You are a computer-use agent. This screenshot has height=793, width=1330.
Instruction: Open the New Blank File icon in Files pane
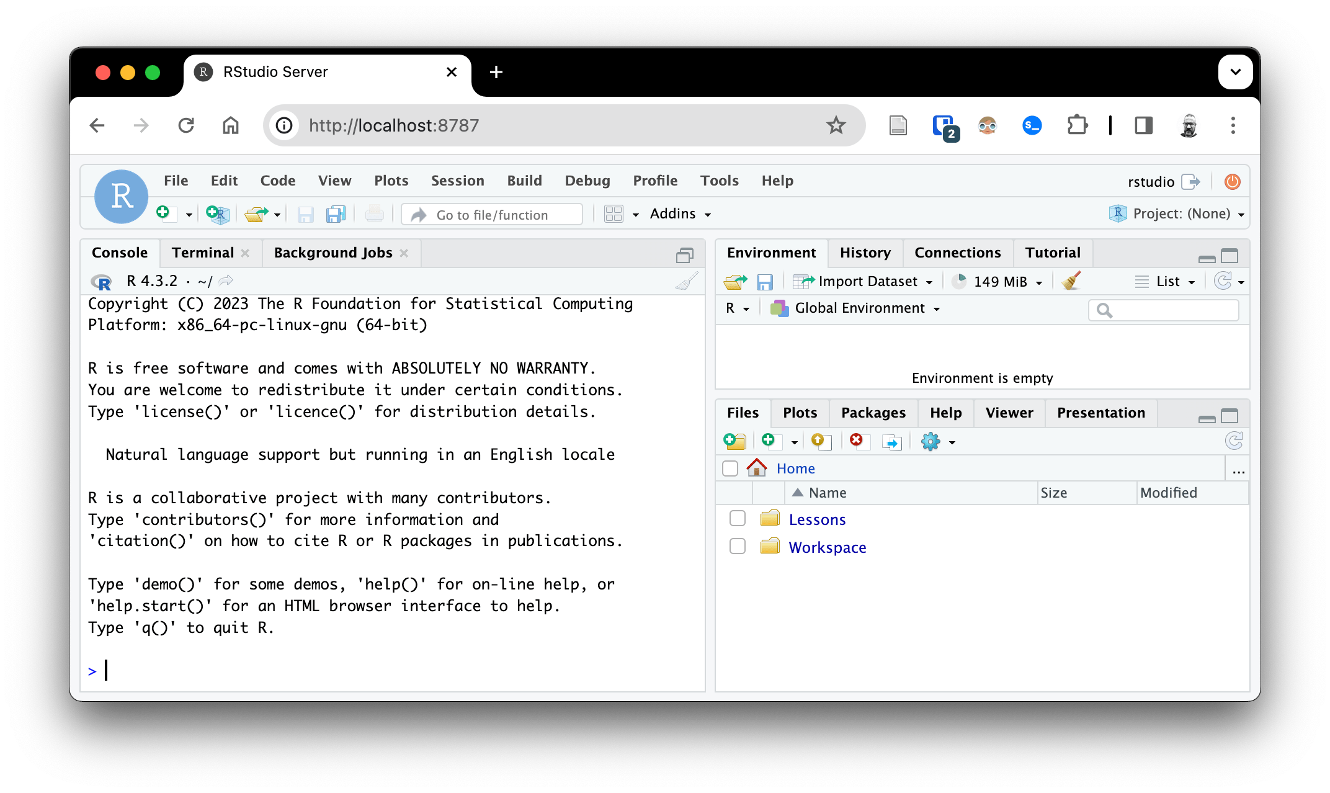pyautogui.click(x=771, y=441)
